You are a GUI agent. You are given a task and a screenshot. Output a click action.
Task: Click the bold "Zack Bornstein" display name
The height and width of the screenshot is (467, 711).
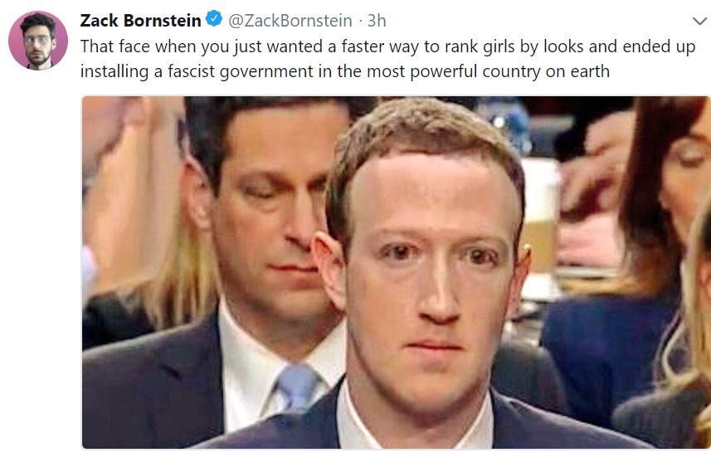tap(140, 21)
